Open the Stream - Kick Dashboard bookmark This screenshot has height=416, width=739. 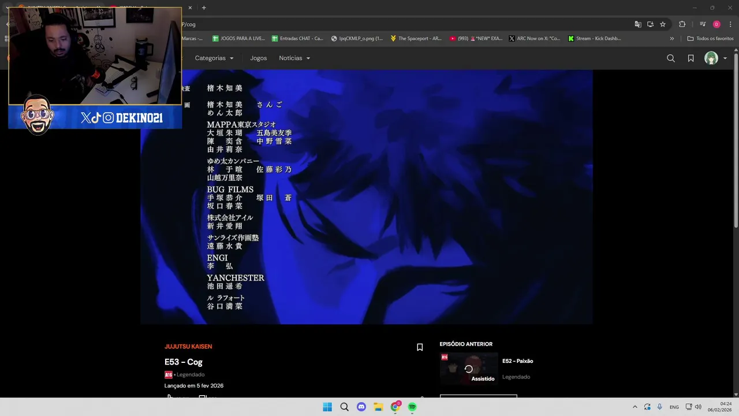click(x=595, y=39)
